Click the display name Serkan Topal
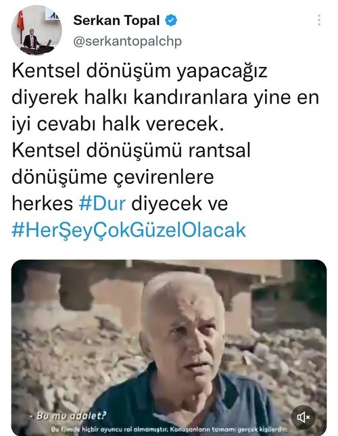Viewport: 338px width, 436px height. point(116,20)
